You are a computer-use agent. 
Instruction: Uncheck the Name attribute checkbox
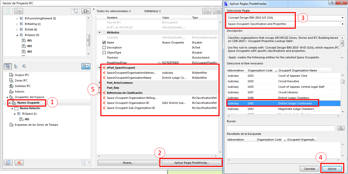click(x=104, y=42)
